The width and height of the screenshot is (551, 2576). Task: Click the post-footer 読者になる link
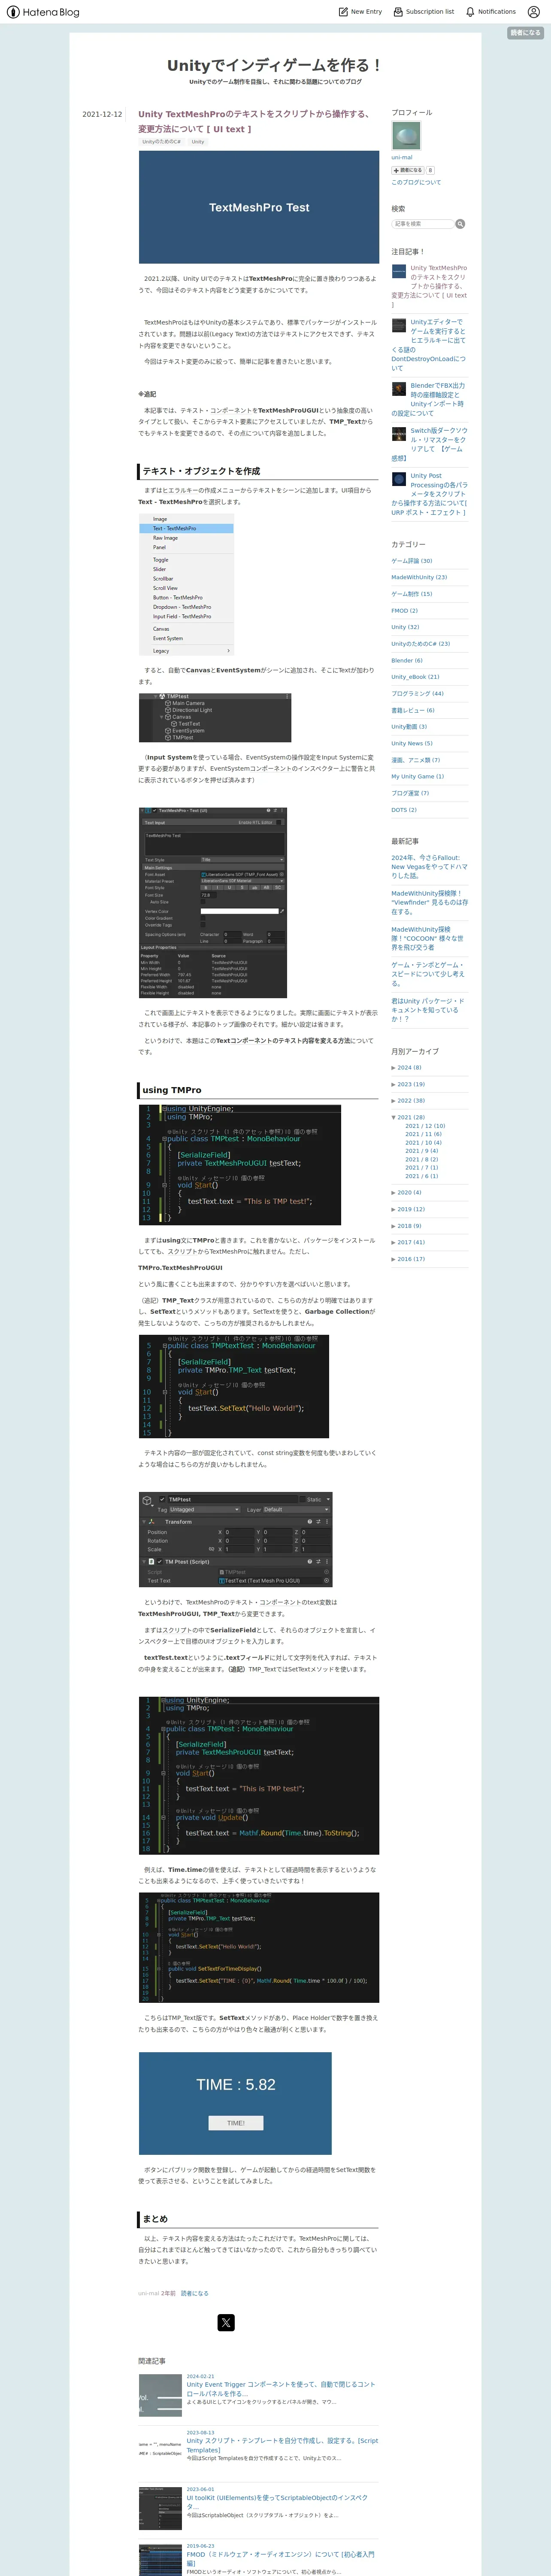pyautogui.click(x=195, y=2293)
